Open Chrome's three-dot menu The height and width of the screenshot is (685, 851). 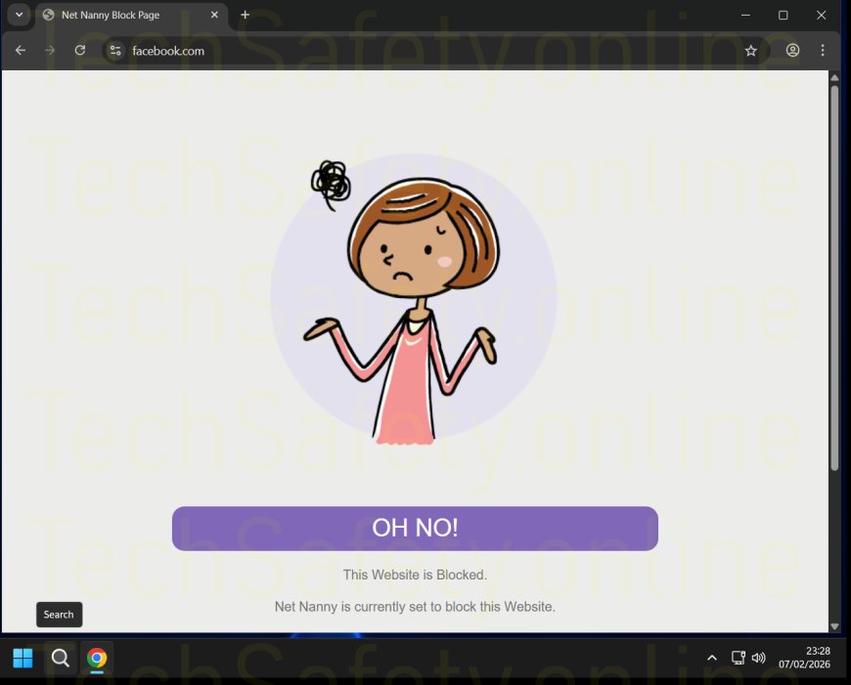(823, 51)
